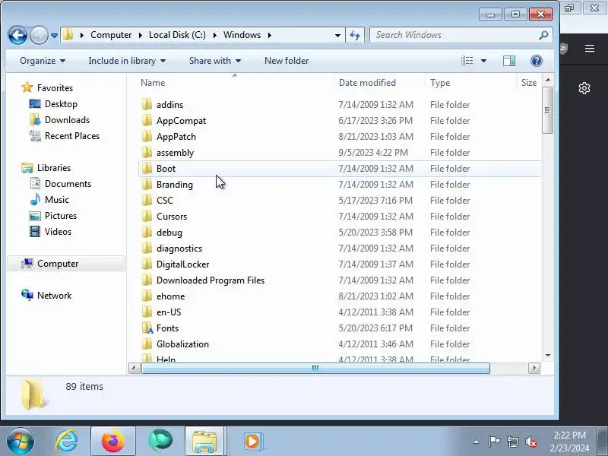This screenshot has height=456, width=608.
Task: Click the ehome folder name
Action: click(x=170, y=296)
